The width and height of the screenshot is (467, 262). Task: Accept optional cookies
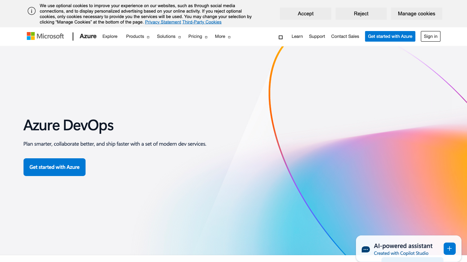[x=306, y=14]
